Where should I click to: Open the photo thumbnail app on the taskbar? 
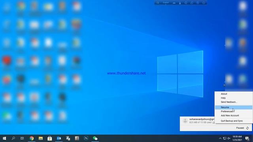pos(77,138)
